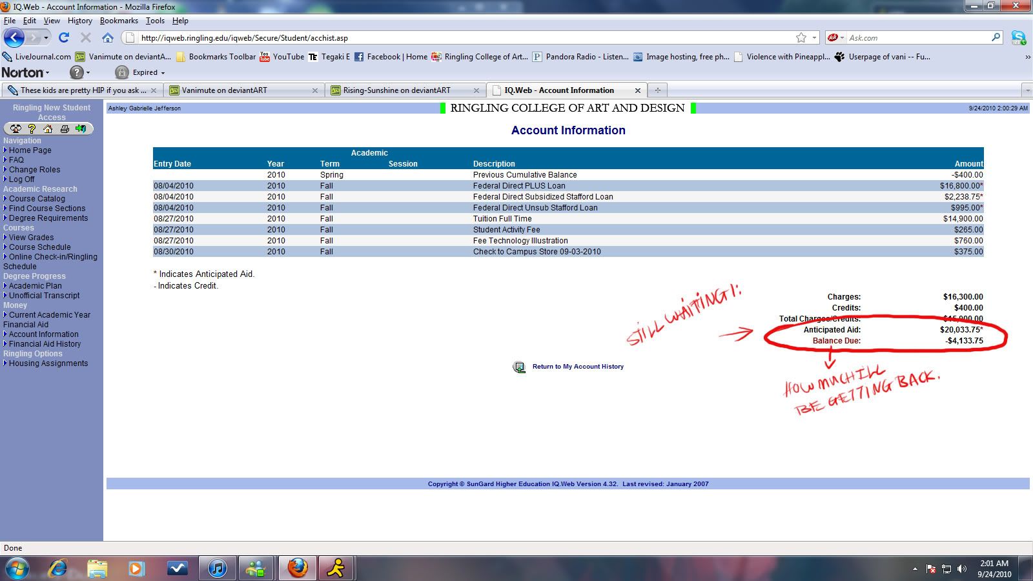Click the Facebook | Home bookmark
This screenshot has width=1033, height=581.
[391, 57]
